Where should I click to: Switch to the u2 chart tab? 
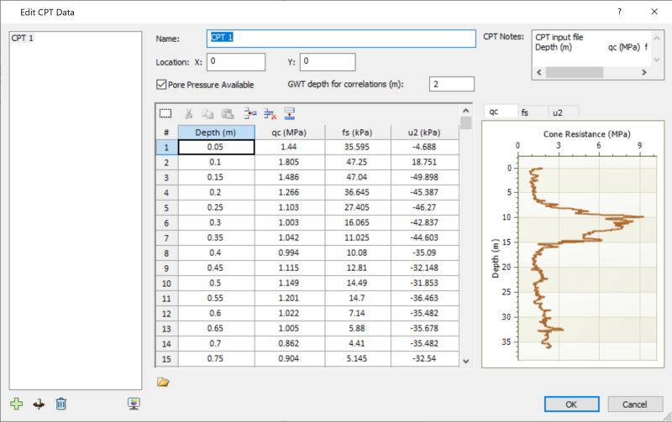click(563, 112)
